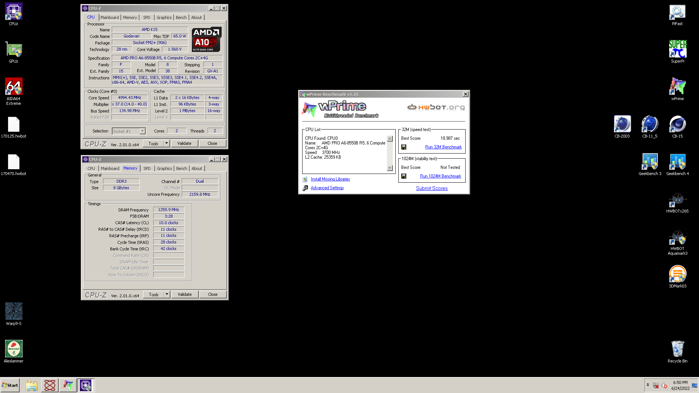Open Mainboard tab in bottom CPU-Z window
This screenshot has width=699, height=393.
click(110, 168)
